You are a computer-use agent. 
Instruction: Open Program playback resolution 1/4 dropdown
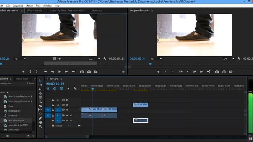coord(229,59)
